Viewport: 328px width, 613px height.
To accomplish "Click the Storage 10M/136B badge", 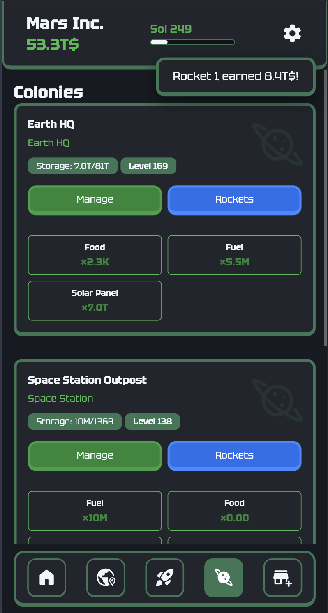I will point(75,422).
